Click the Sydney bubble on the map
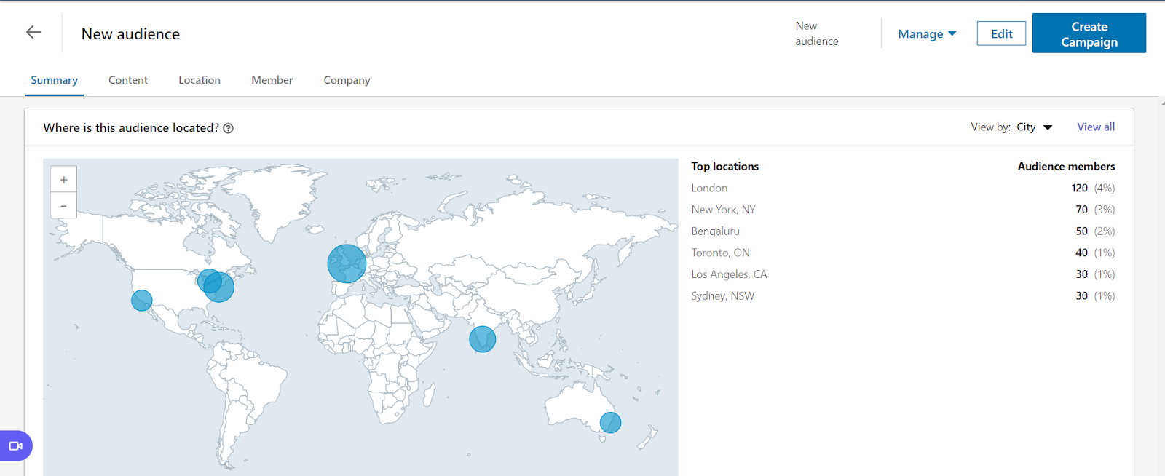The height and width of the screenshot is (476, 1165). pyautogui.click(x=610, y=422)
